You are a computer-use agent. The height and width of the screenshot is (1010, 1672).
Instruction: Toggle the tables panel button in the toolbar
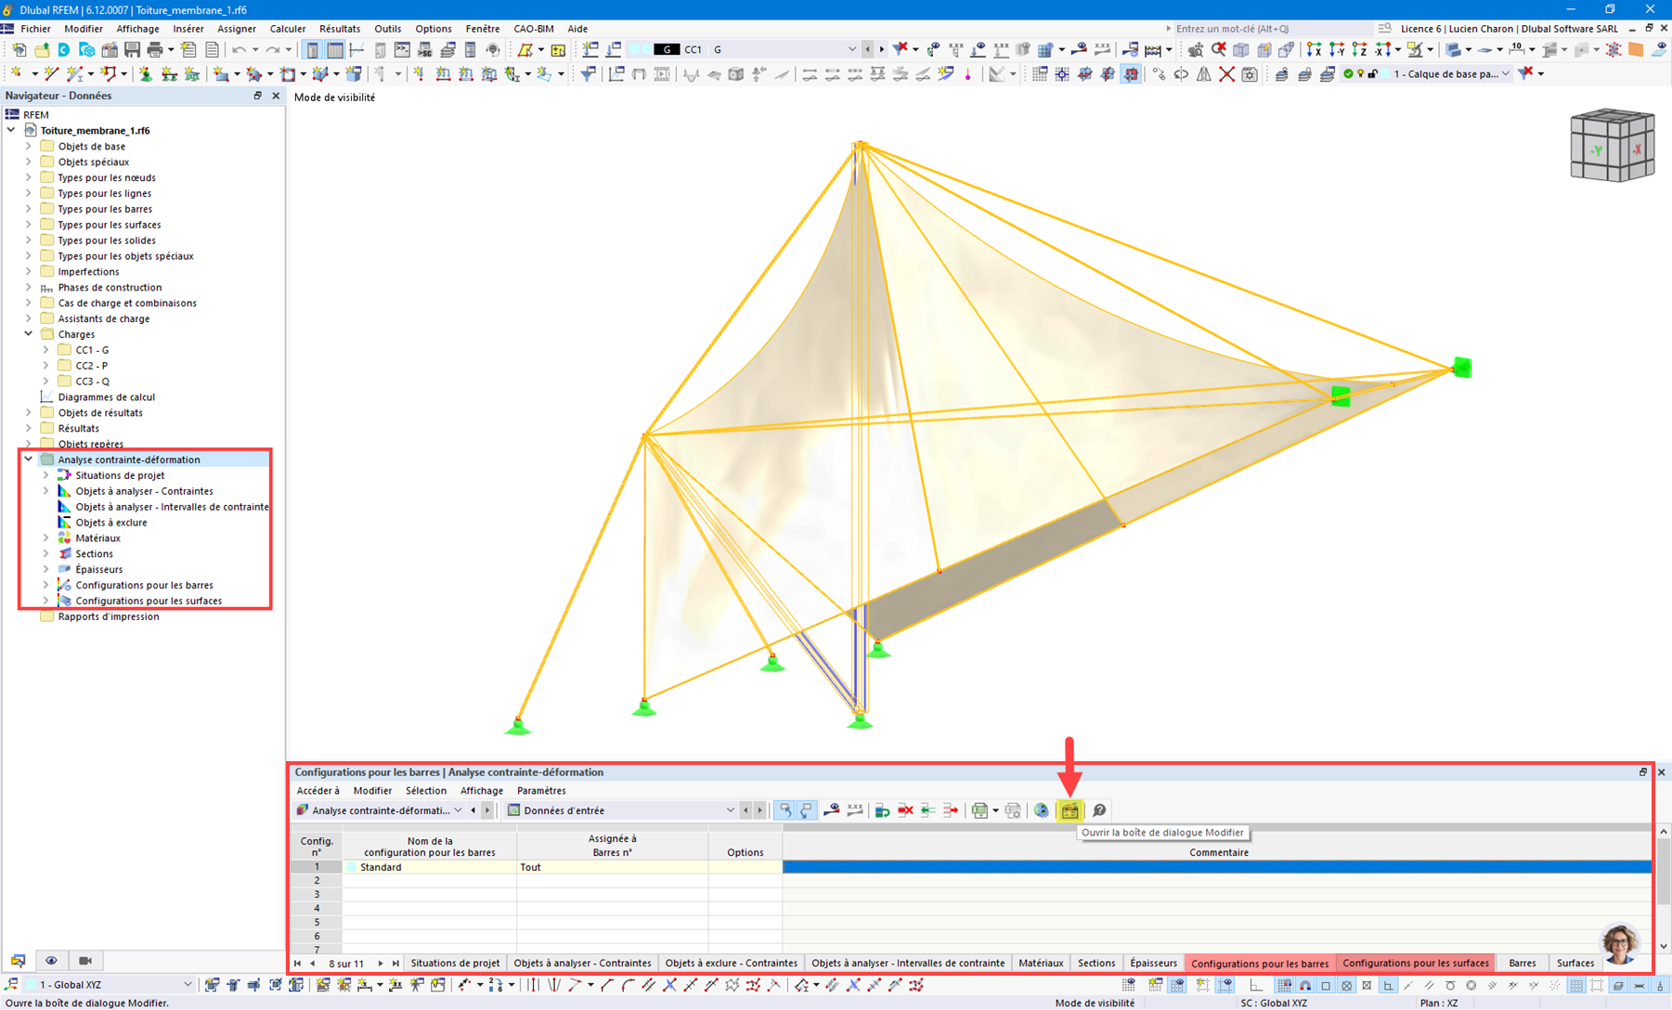coord(335,49)
